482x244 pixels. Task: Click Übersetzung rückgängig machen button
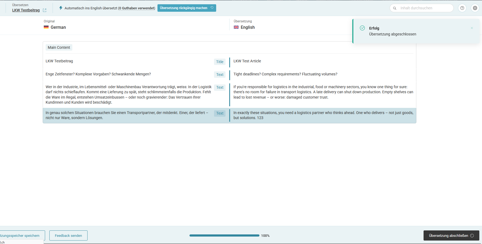tap(187, 8)
